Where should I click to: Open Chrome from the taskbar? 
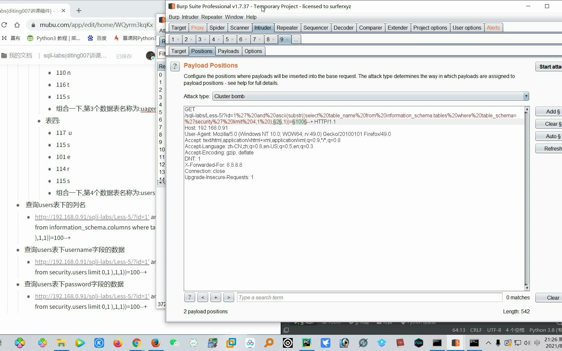137,343
